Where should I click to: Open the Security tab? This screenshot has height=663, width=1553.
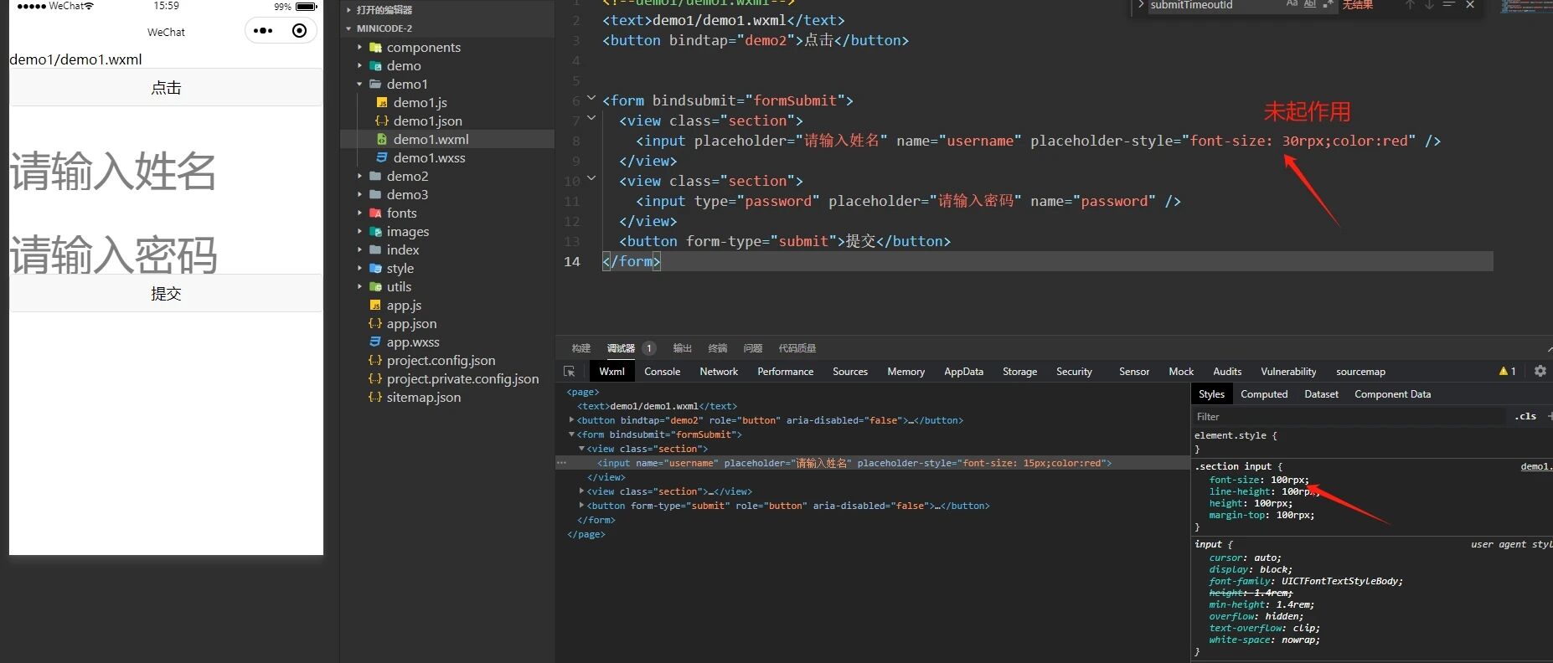tap(1074, 372)
